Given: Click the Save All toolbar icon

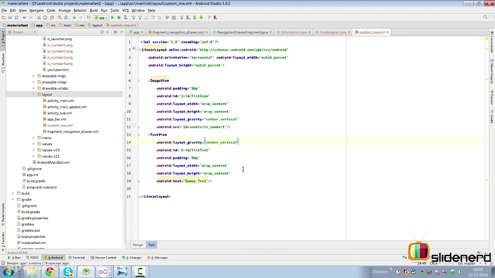Looking at the screenshot, I should 10,18.
